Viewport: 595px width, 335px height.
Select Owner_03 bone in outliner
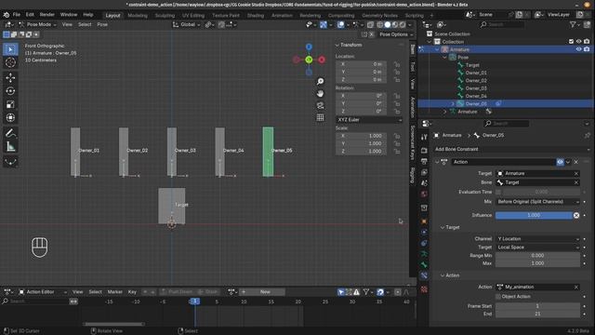[x=476, y=88]
